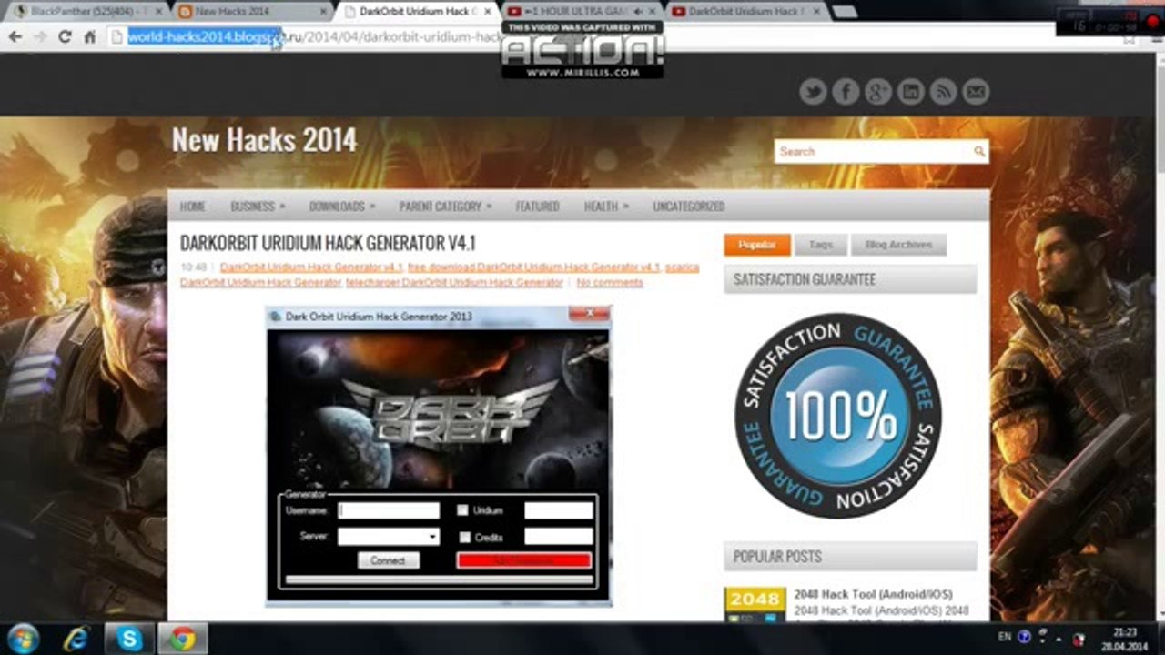
Task: Tick the Uridium checkbox
Action: tap(463, 510)
